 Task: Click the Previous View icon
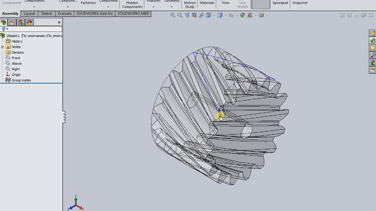[187, 15]
